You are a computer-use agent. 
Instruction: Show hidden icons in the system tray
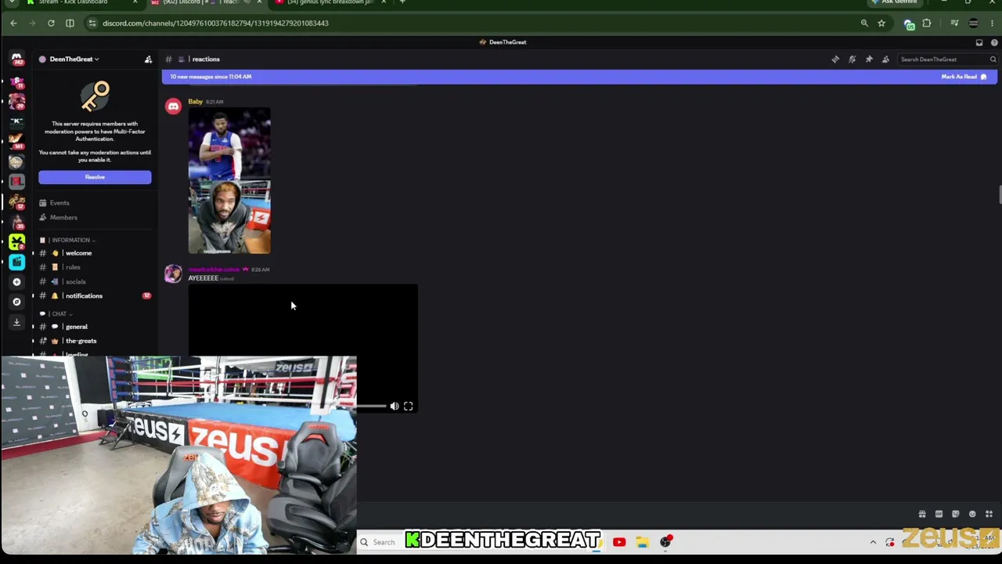click(873, 542)
